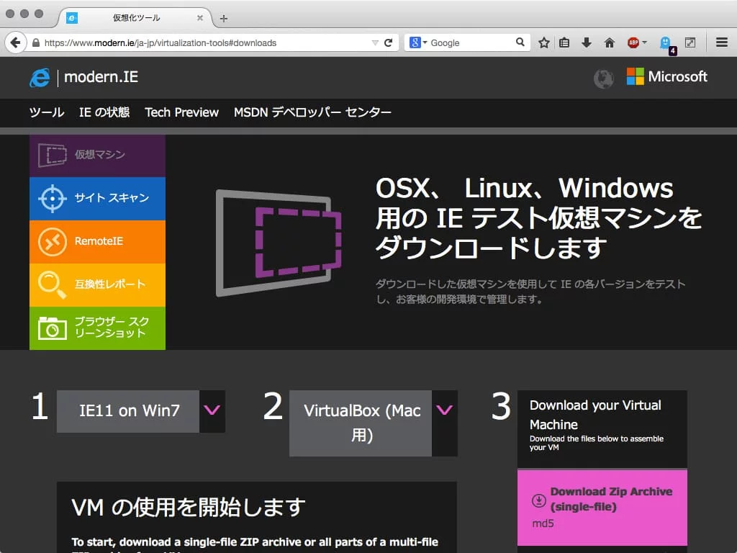Screen dimensions: 737x553
Task: Select the ブラウザー スクリーンショット green tile
Action: click(97, 328)
